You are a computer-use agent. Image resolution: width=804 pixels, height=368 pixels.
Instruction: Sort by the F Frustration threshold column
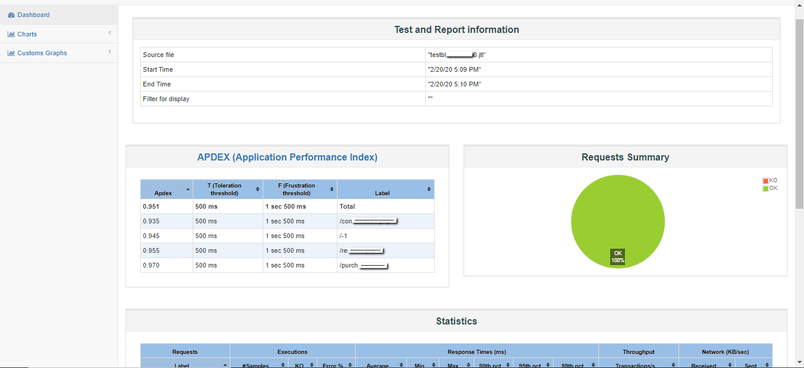coord(330,189)
